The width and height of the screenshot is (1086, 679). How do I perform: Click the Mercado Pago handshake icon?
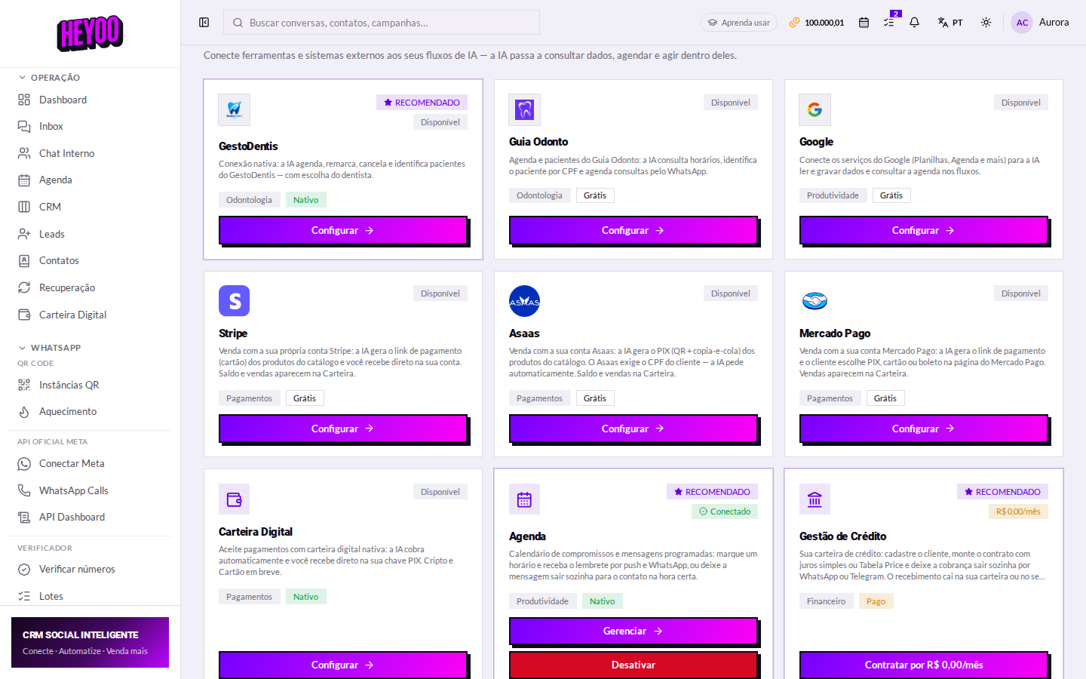pyautogui.click(x=814, y=301)
